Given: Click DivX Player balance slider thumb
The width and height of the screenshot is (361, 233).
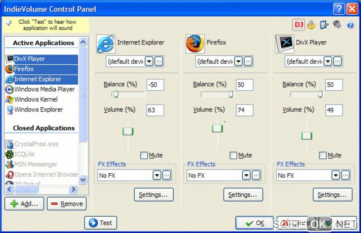Looking at the screenshot, I should (320, 94).
